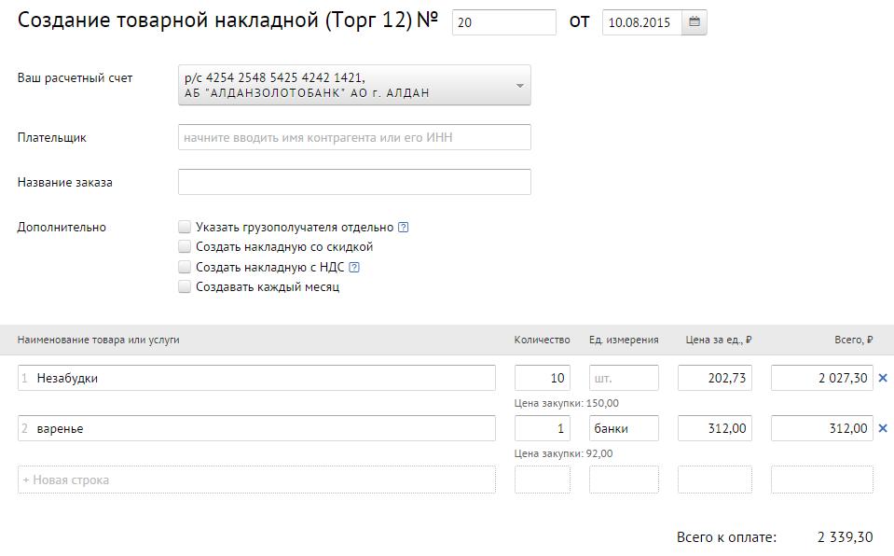
Task: Click the Плательщик contractor autocomplete field
Action: point(354,137)
